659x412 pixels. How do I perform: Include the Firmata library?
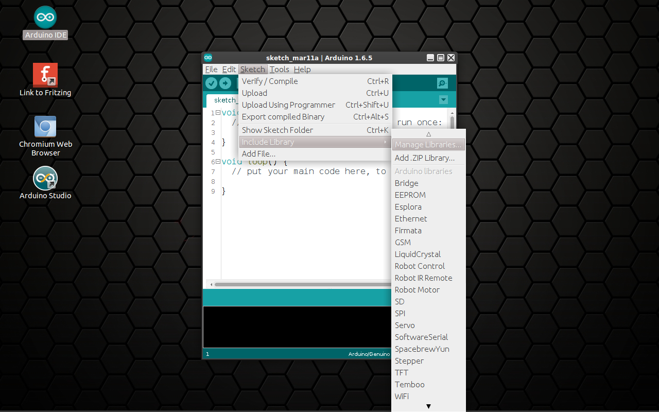click(428, 231)
